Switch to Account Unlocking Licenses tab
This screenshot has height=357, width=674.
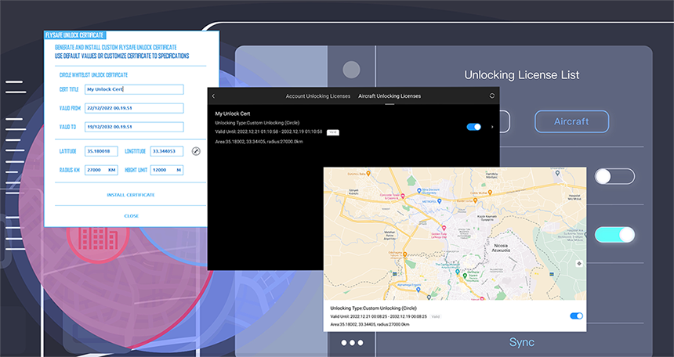[317, 96]
